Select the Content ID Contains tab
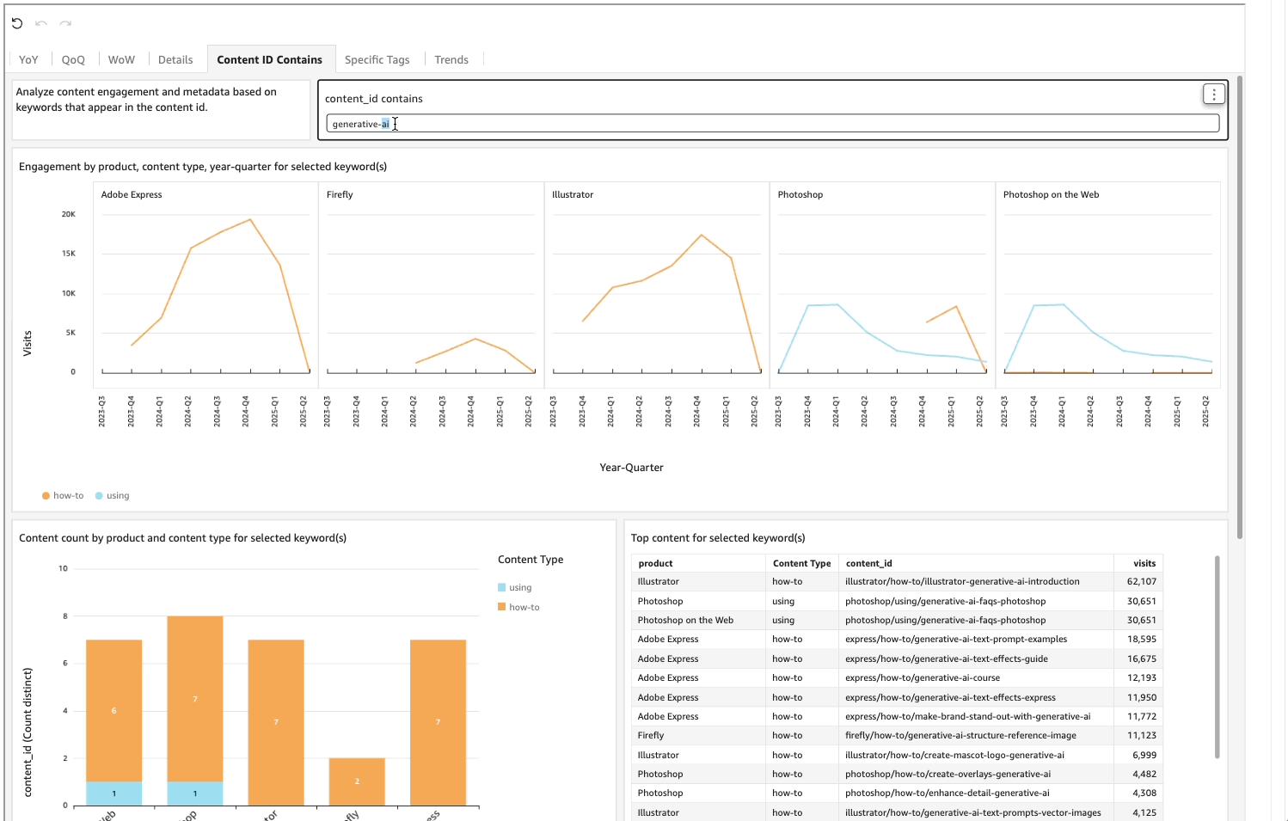 (269, 59)
